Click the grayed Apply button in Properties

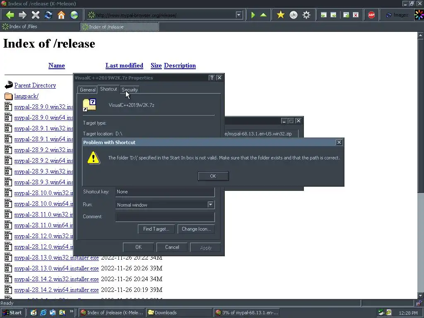[205, 248]
